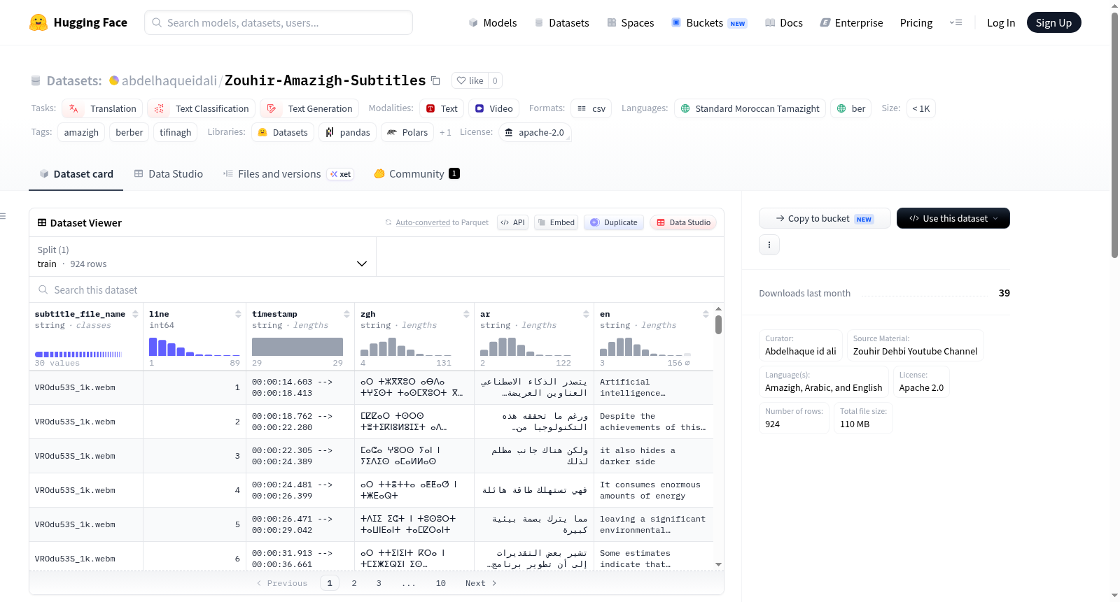Click the Log In link

[1001, 22]
